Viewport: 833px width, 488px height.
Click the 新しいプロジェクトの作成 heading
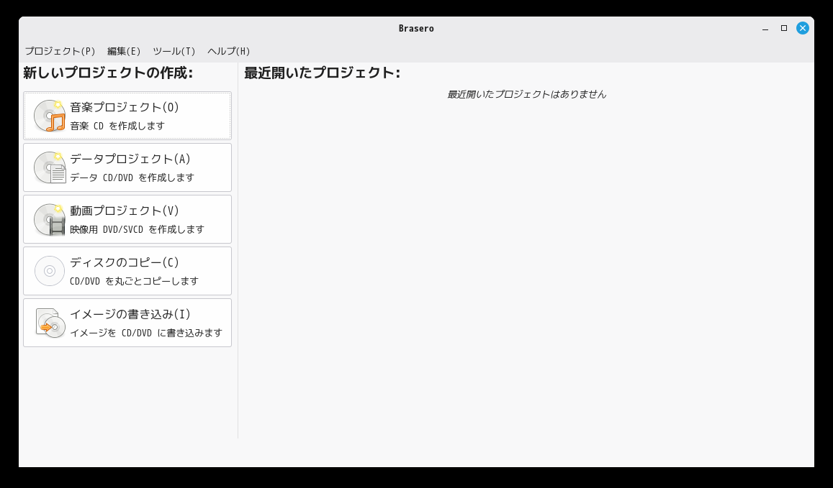[x=108, y=73]
